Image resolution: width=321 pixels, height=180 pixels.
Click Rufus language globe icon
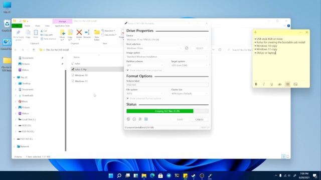(128, 119)
